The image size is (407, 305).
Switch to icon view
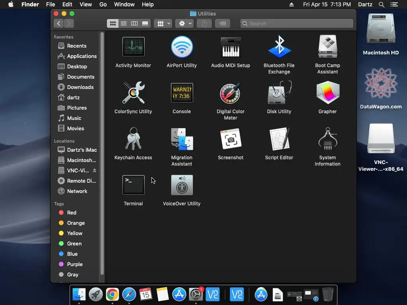point(112,23)
